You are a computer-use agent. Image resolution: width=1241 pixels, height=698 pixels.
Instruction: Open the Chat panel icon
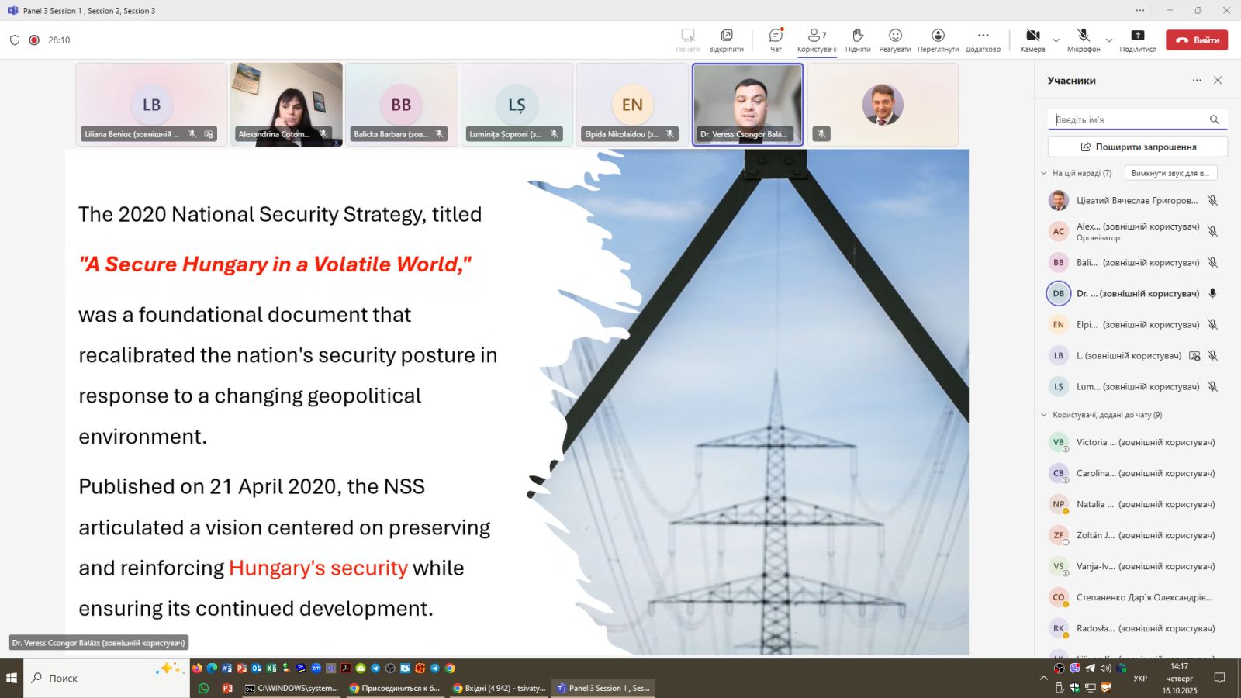[776, 36]
